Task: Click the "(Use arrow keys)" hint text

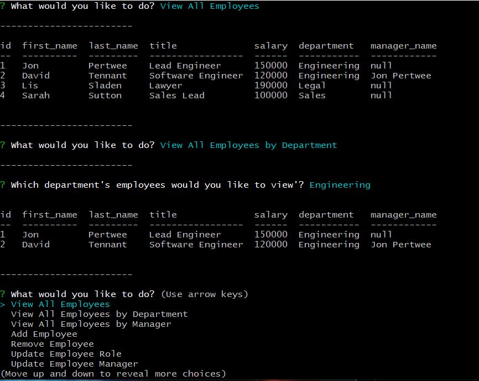Action: click(205, 294)
